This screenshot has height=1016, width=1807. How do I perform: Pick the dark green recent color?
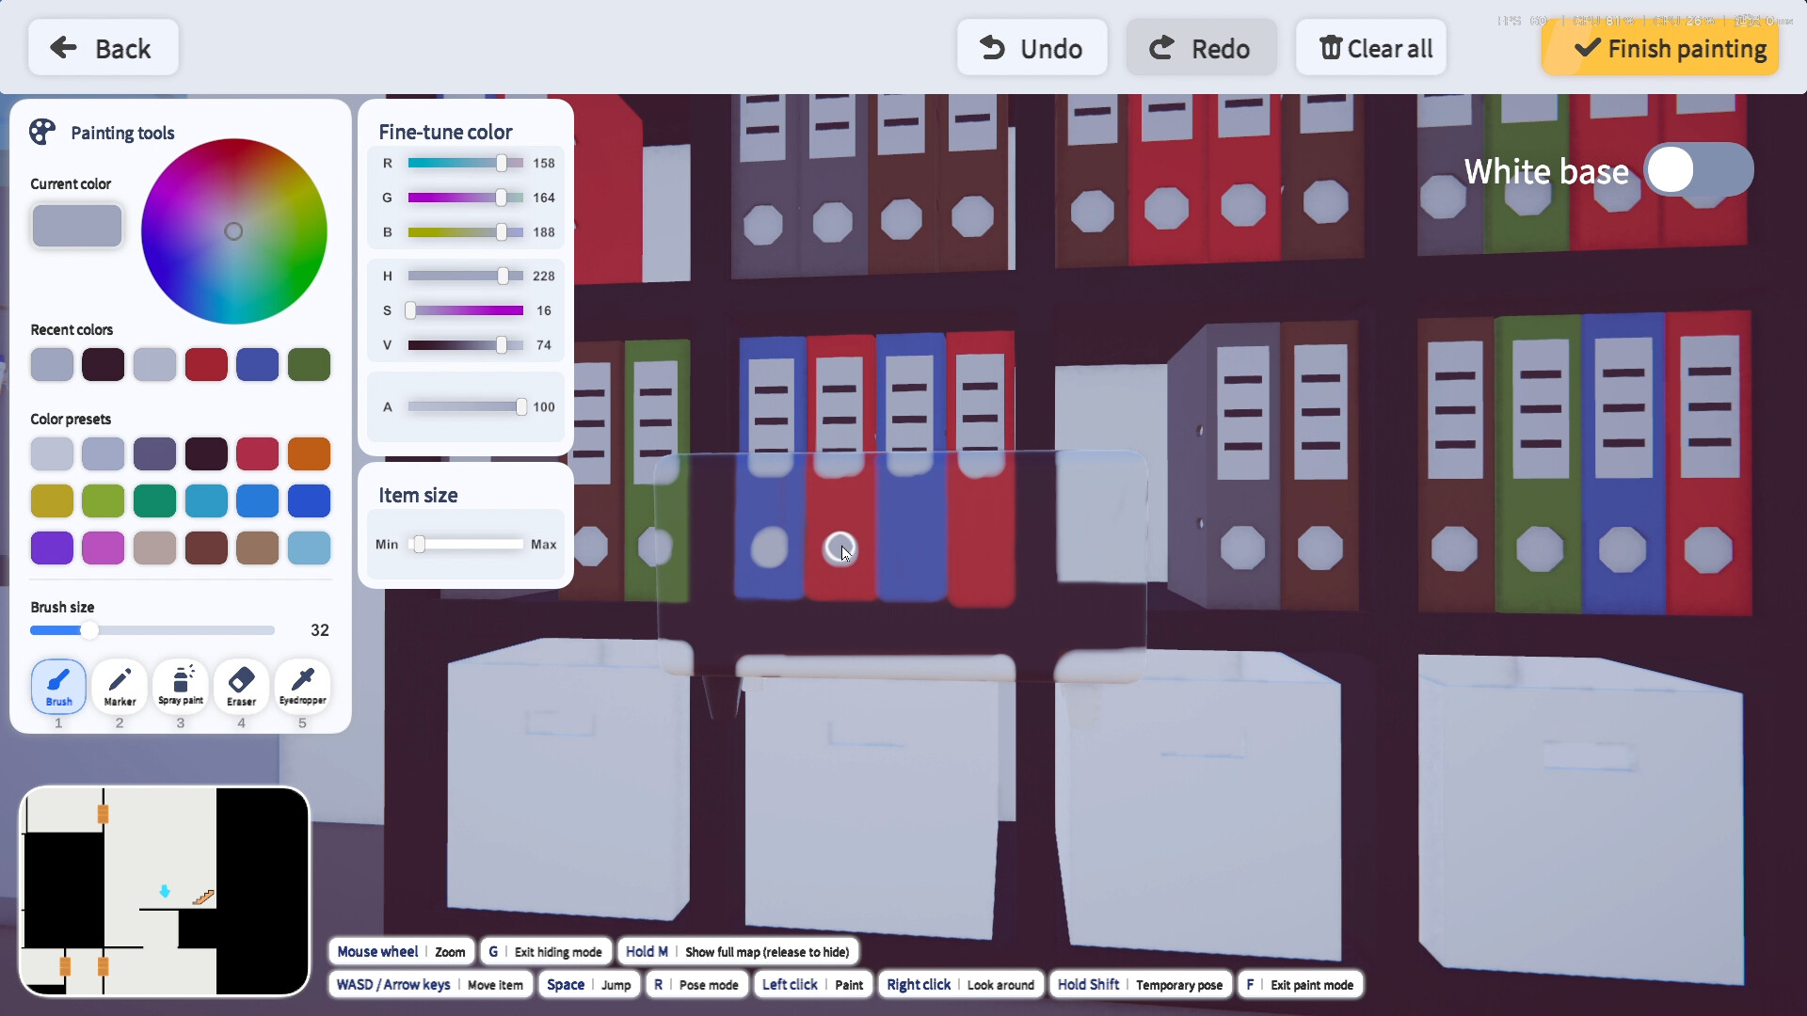pyautogui.click(x=309, y=364)
